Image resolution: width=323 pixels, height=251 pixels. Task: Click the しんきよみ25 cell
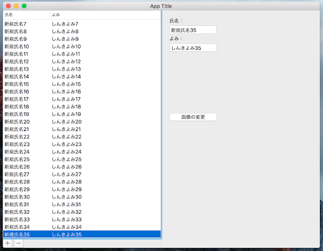67,159
